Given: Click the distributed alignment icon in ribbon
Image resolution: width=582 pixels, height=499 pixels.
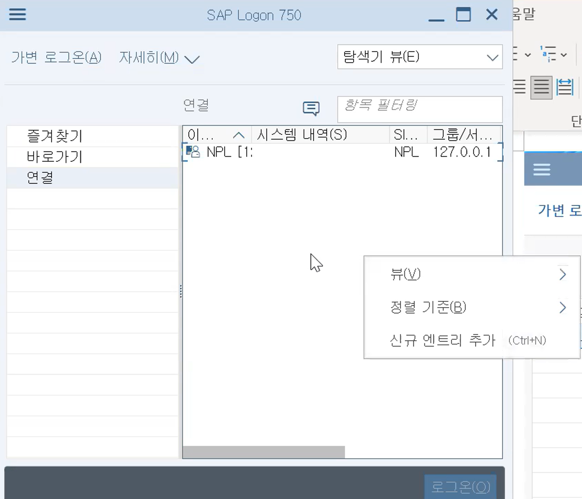Looking at the screenshot, I should click(565, 87).
